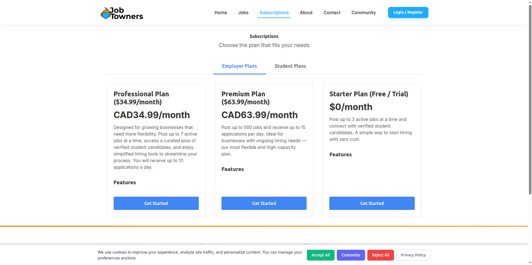Accept all cookies
The image size is (532, 265).
pyautogui.click(x=321, y=255)
